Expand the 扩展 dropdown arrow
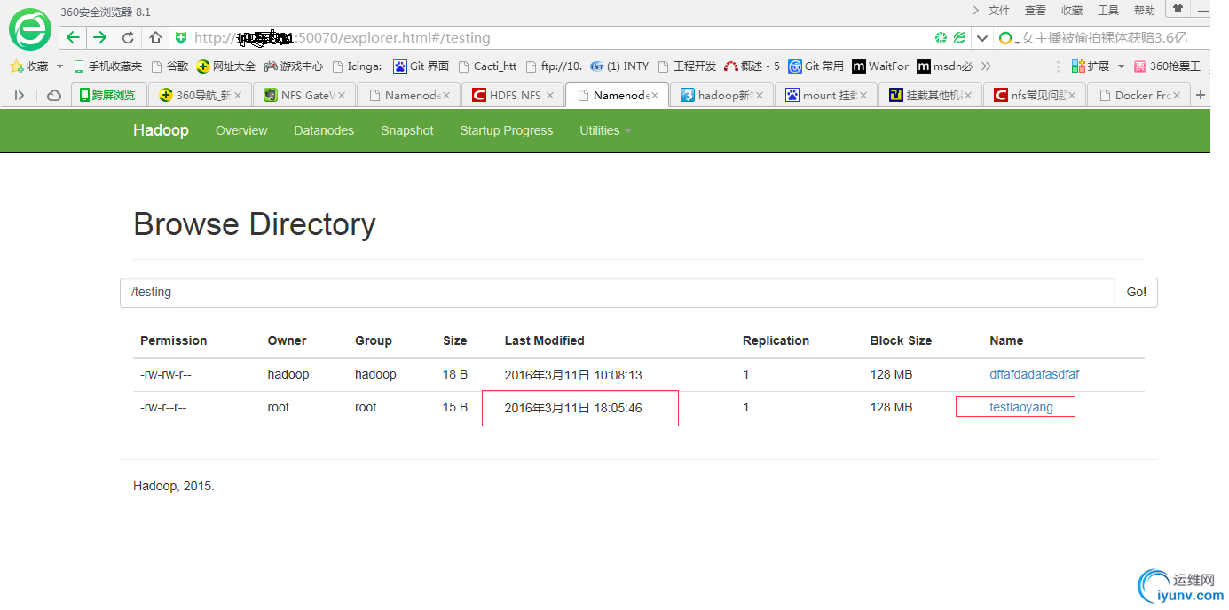 coord(1121,66)
